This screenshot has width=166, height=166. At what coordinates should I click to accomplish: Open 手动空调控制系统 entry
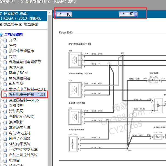tap(23, 150)
